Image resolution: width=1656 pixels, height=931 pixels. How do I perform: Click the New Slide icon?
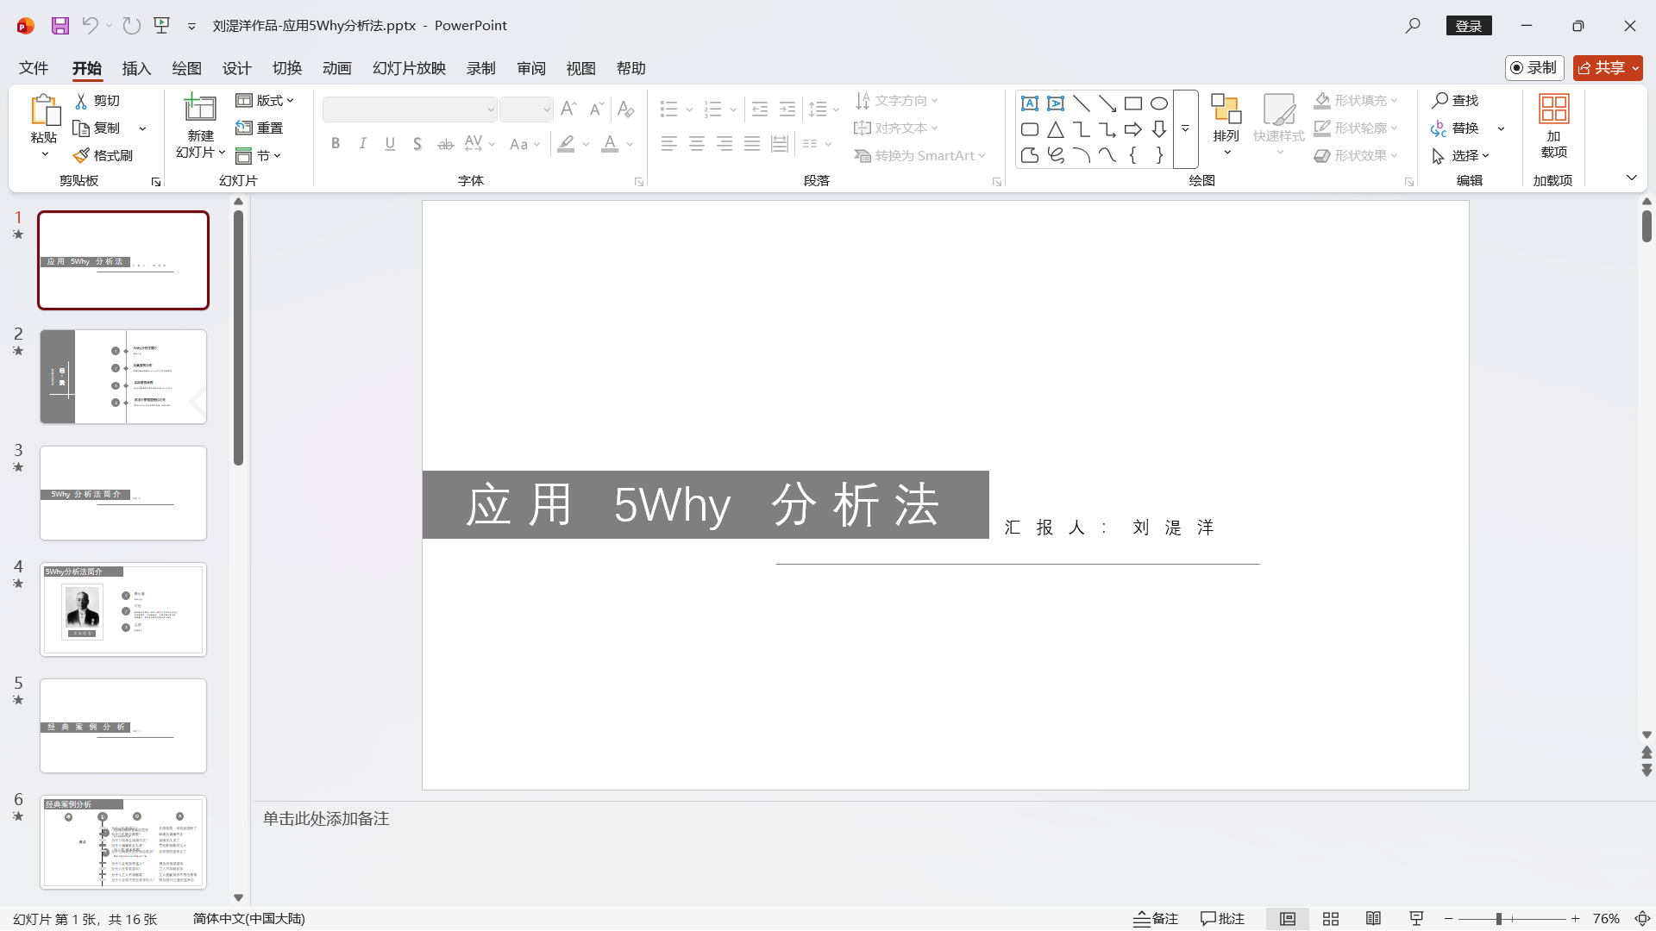200,109
